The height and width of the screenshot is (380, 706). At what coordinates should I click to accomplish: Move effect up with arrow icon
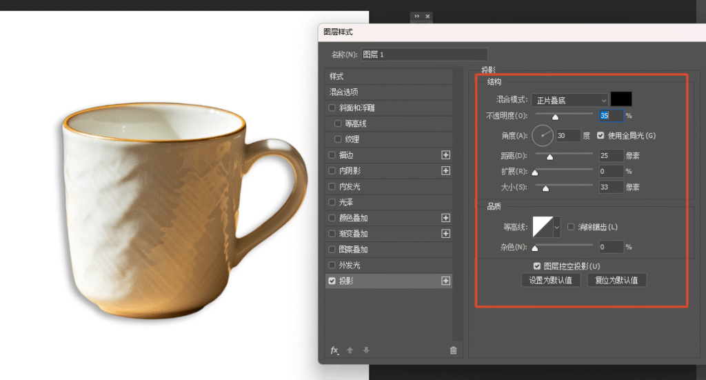(350, 350)
